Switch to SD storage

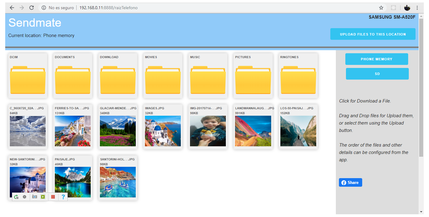(x=377, y=74)
